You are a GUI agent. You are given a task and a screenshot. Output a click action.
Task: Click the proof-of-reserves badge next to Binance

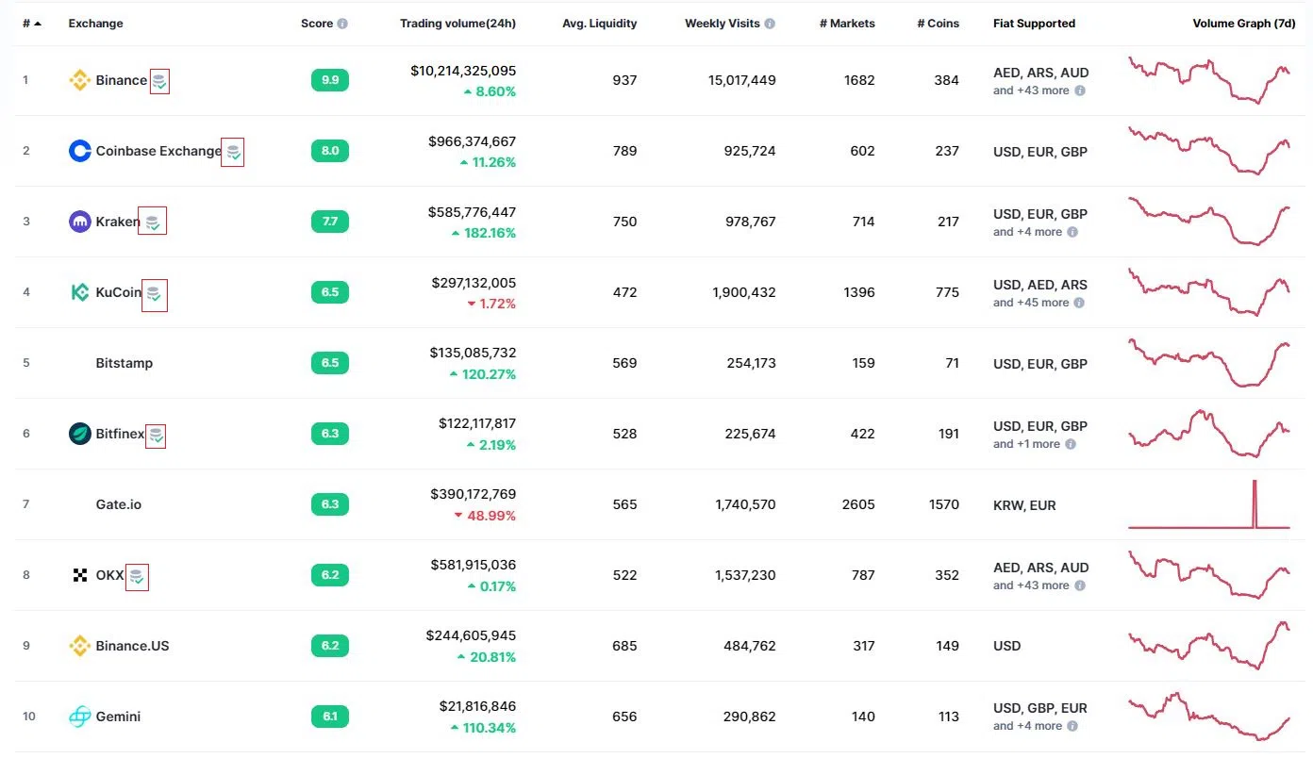[x=160, y=81]
